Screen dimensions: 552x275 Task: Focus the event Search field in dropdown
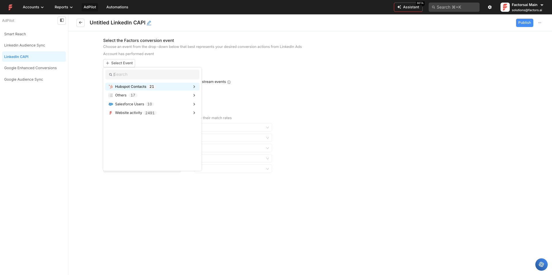tap(152, 75)
